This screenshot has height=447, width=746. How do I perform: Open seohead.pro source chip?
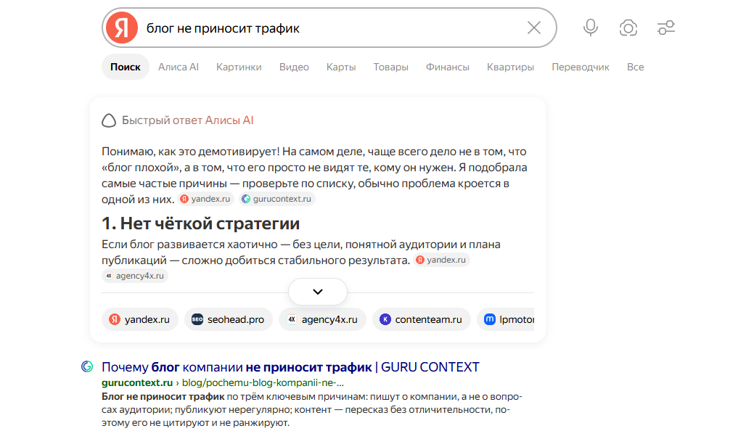(x=229, y=319)
